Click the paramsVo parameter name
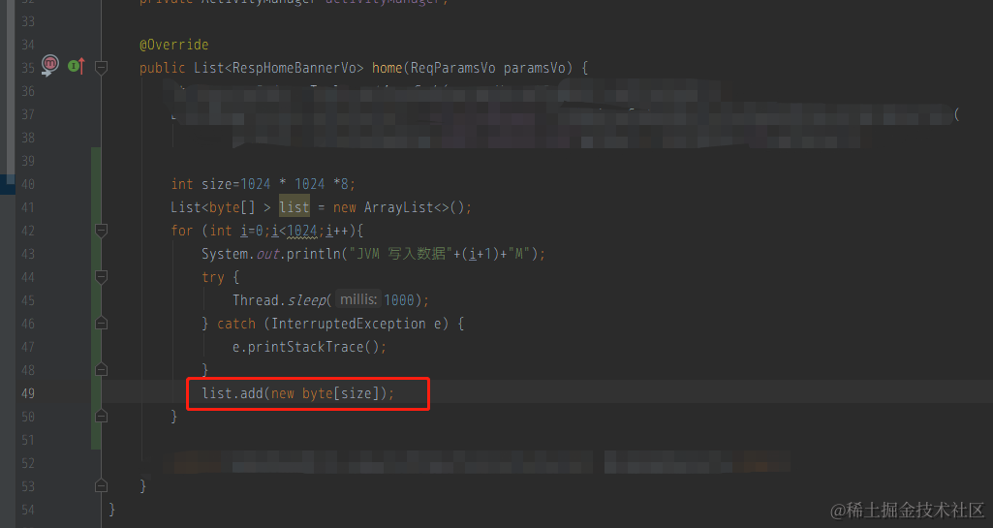Image resolution: width=993 pixels, height=528 pixels. pos(534,68)
